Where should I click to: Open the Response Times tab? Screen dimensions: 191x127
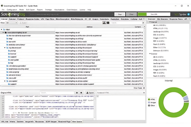coord(176,19)
